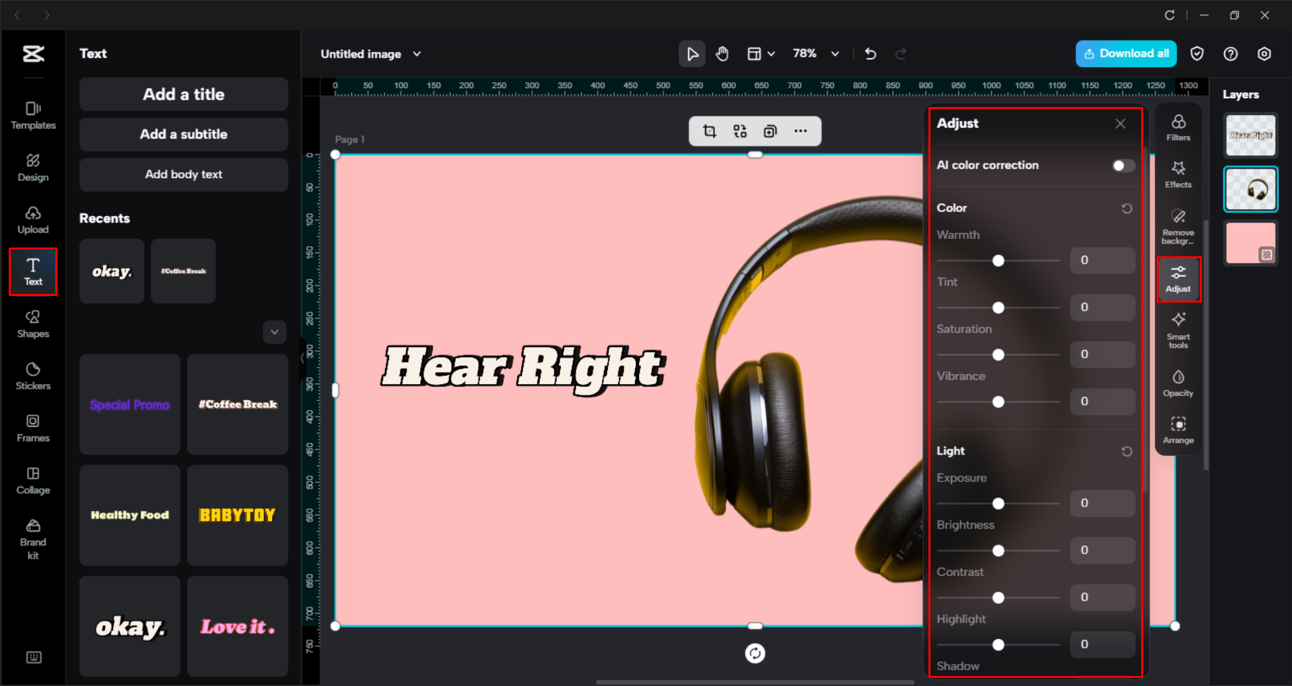Click Add a title
The image size is (1292, 686).
(x=182, y=94)
